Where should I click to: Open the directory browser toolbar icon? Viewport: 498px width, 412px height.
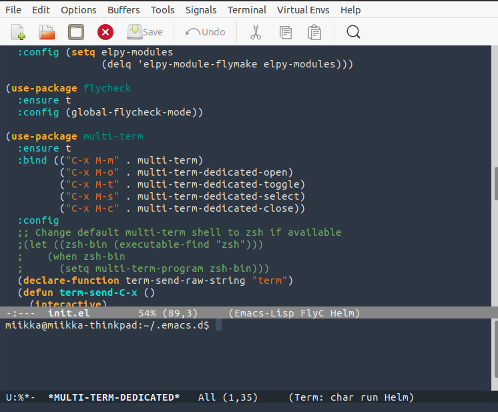coord(76,32)
